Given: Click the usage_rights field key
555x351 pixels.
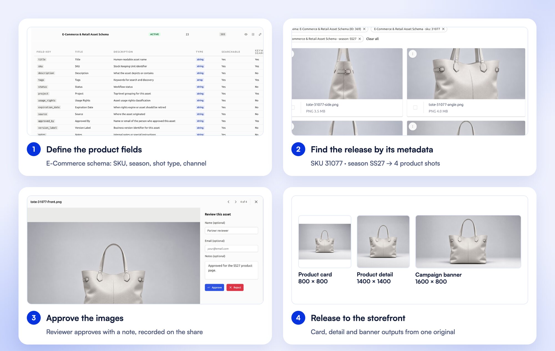Looking at the screenshot, I should 47,101.
